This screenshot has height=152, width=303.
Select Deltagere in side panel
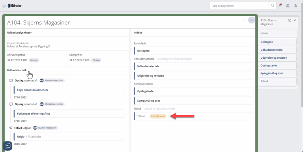pos(277,42)
